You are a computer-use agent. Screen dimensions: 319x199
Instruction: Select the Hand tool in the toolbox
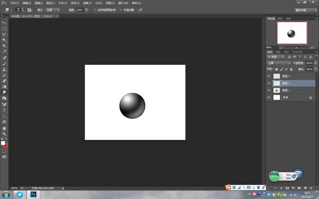(x=4, y=128)
